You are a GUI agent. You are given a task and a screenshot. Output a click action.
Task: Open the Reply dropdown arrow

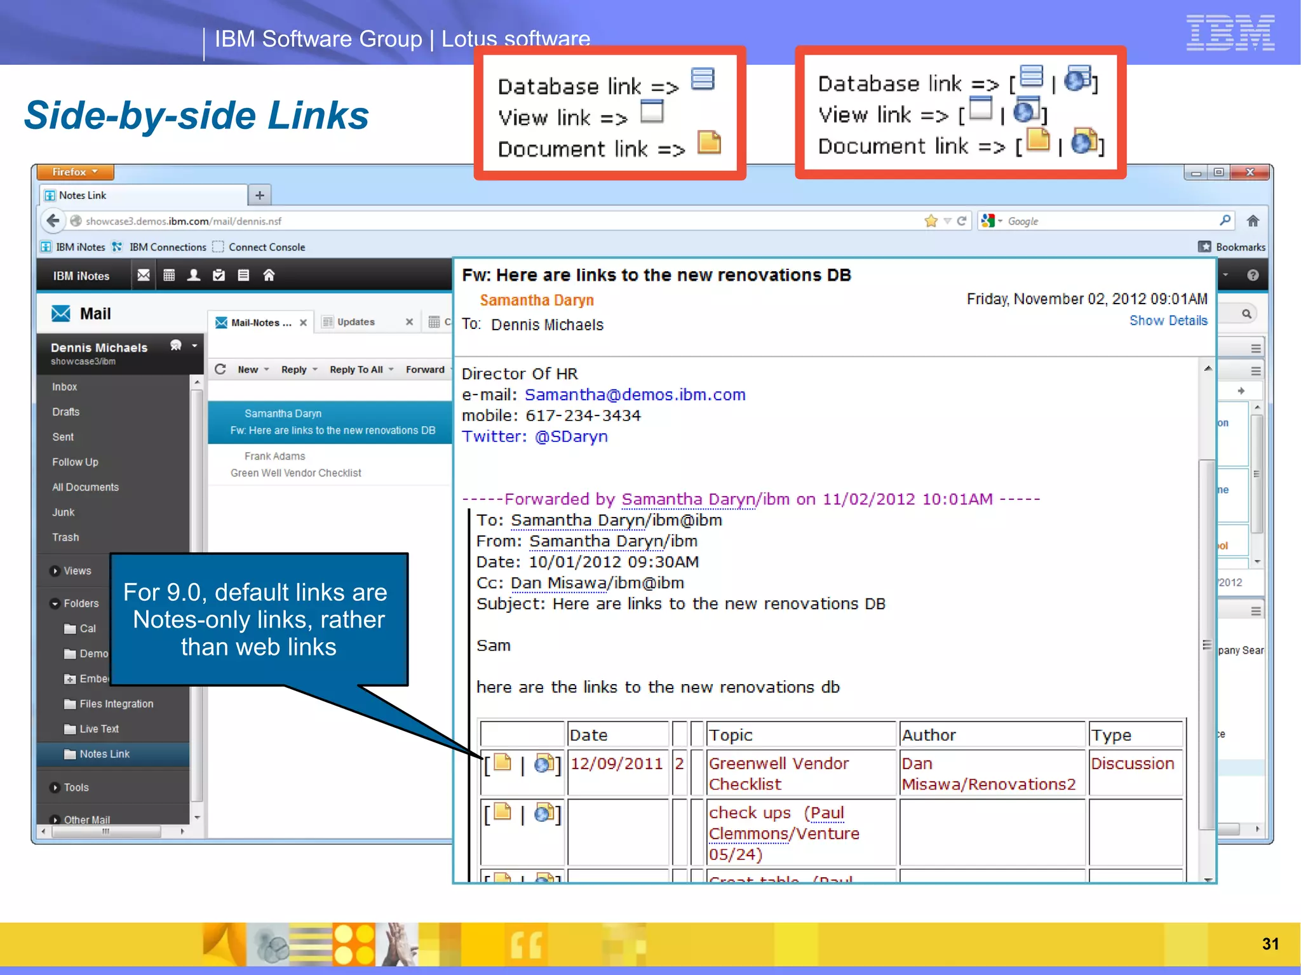[315, 370]
